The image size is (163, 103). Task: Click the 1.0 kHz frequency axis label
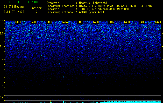pyautogui.click(x=2, y=46)
